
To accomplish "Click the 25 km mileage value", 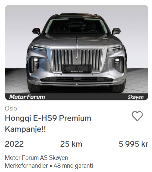I will click(71, 144).
